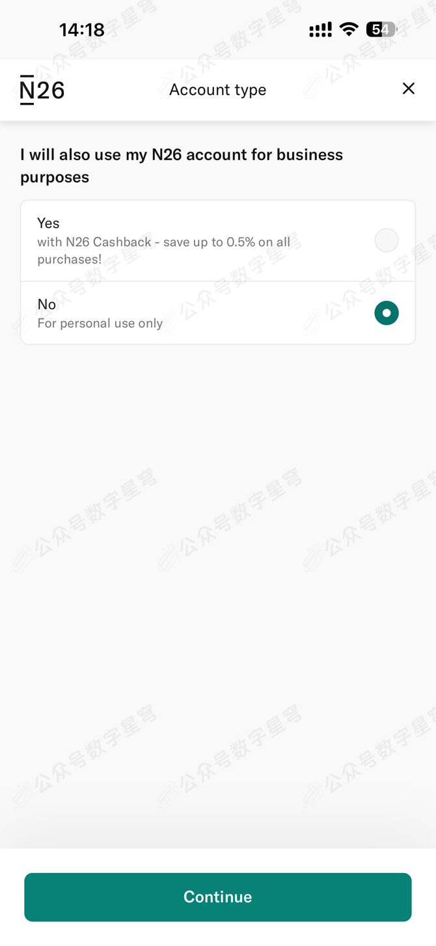436x946 pixels.
Task: Select the empty radio circle beside Yes
Action: [x=387, y=240]
